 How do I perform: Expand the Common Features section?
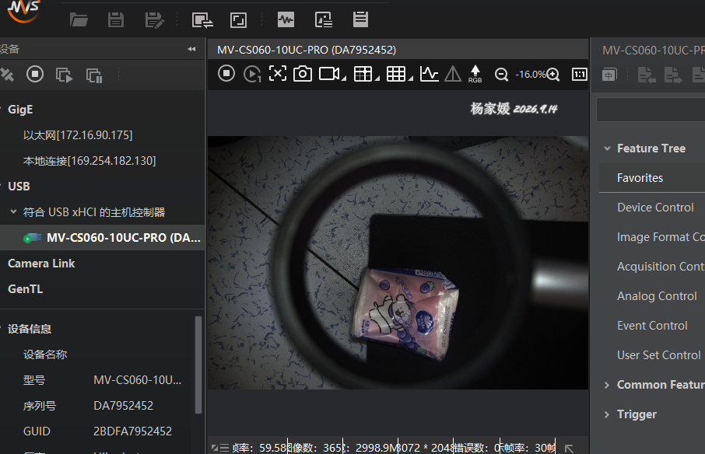point(607,385)
